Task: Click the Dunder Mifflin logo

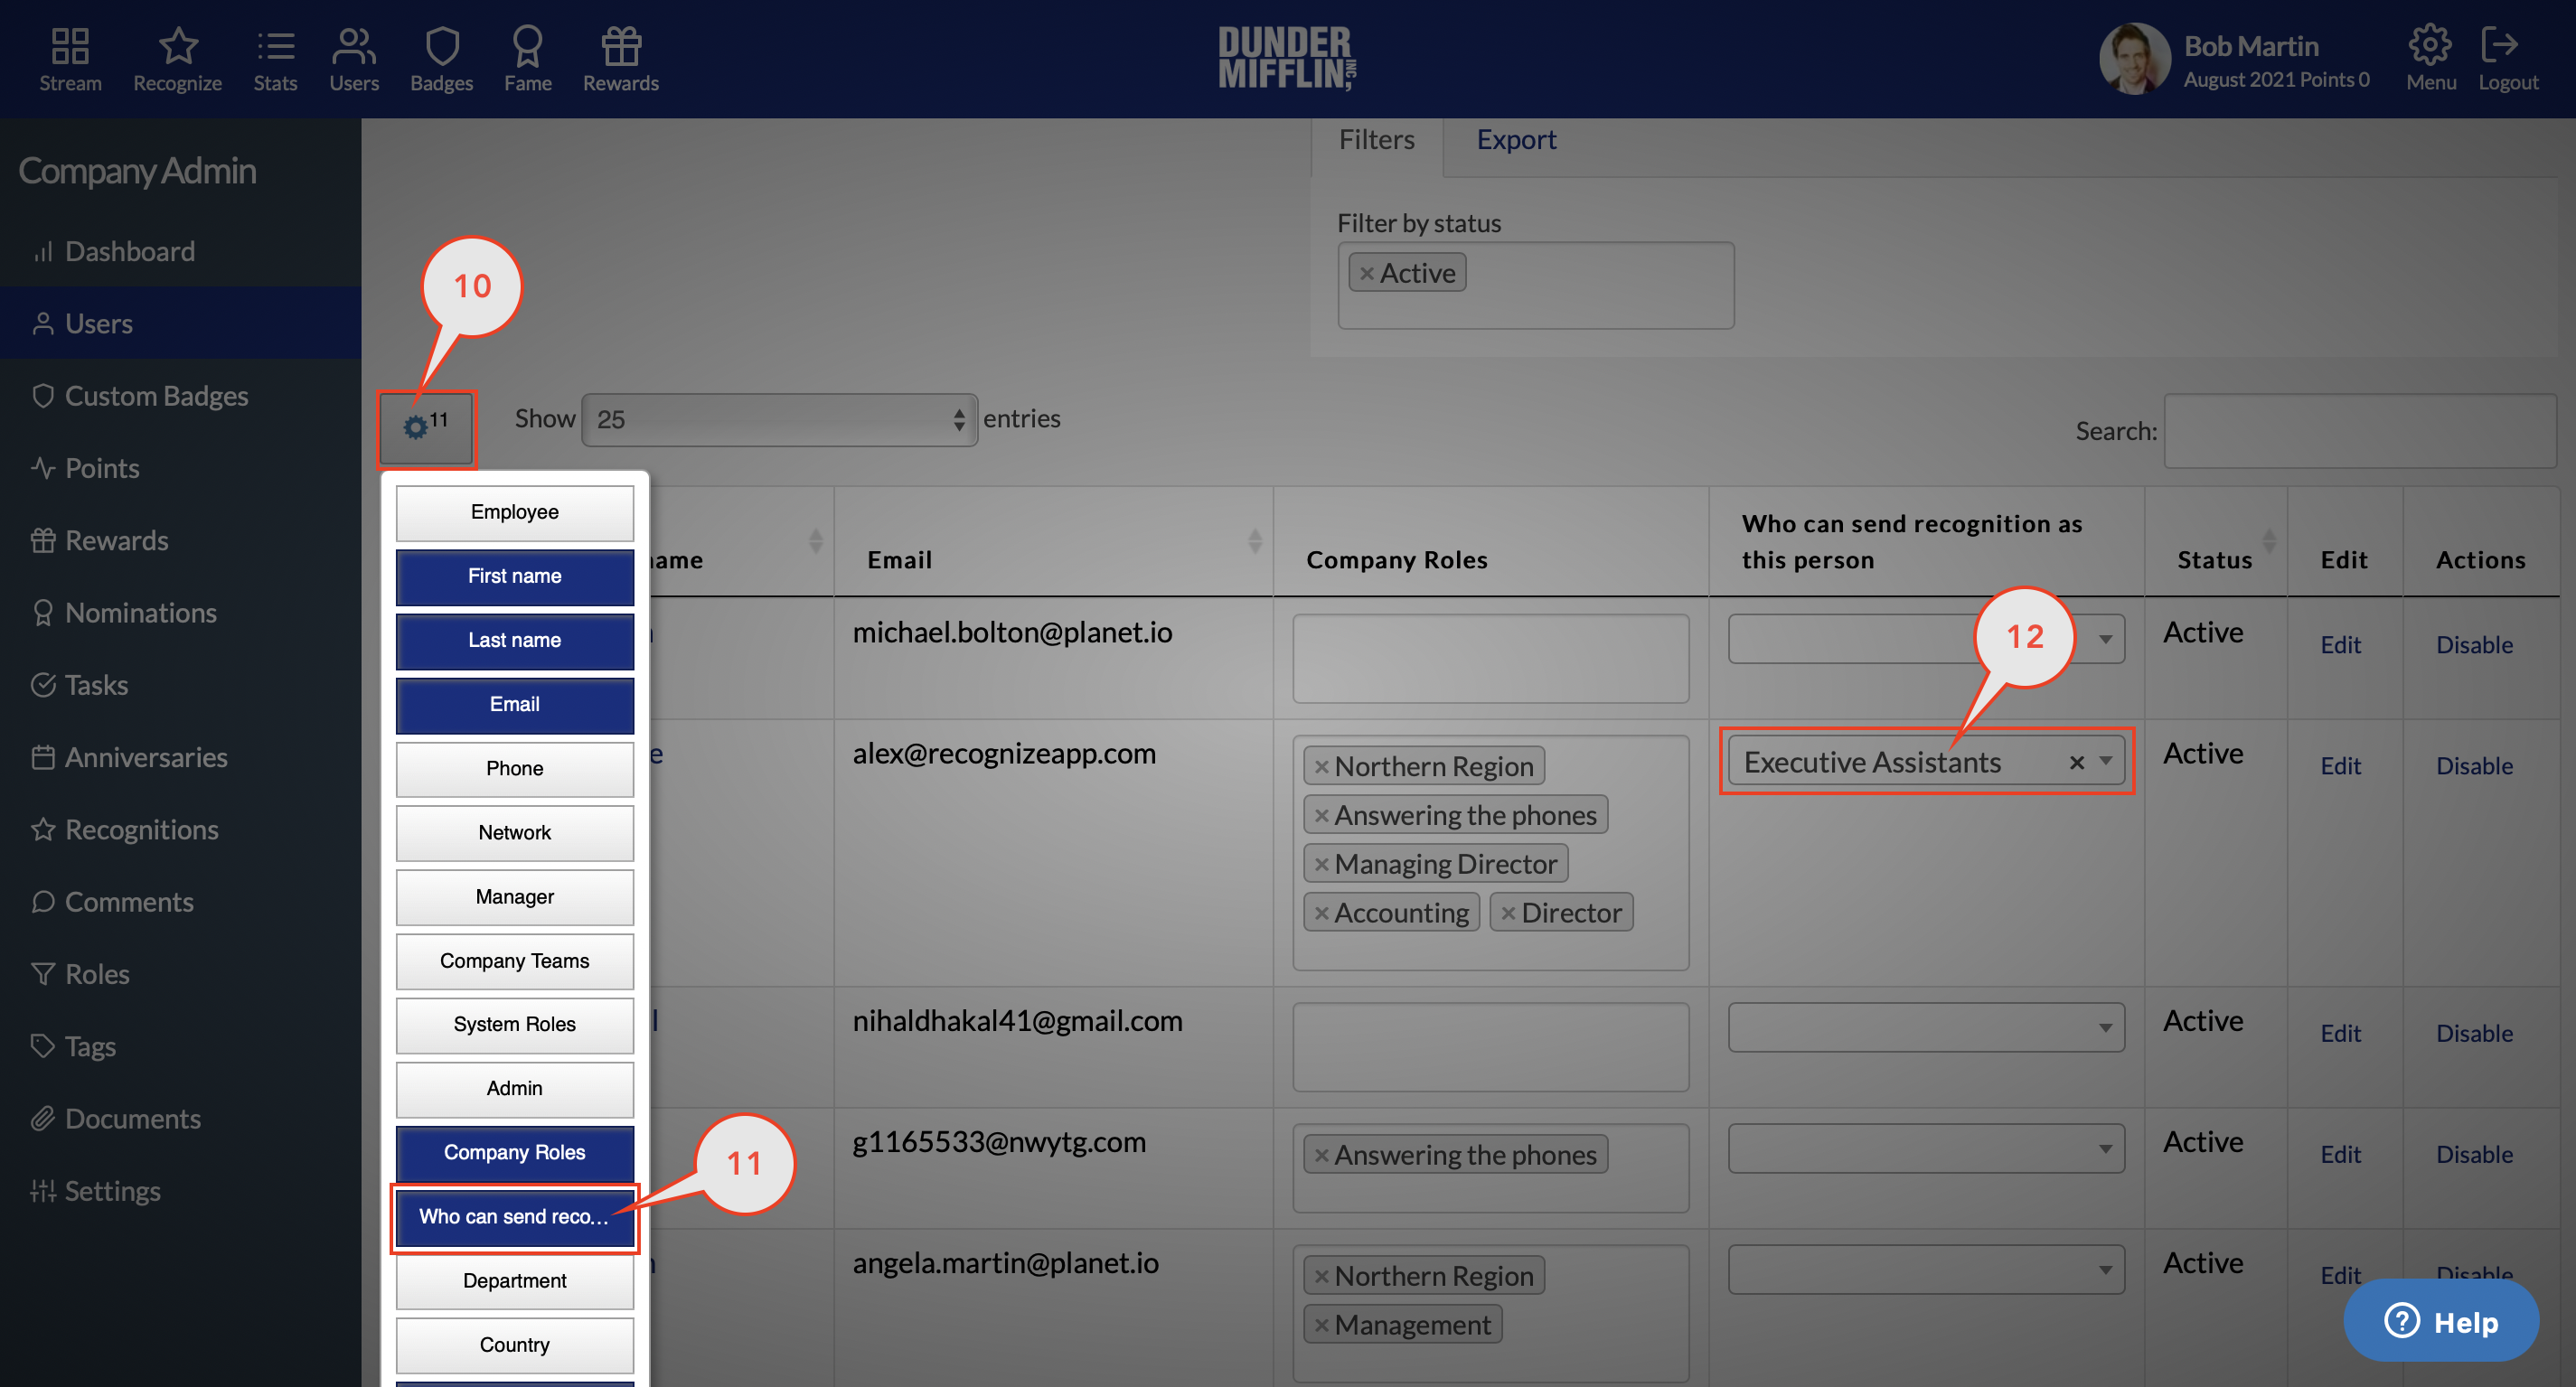Action: pos(1287,59)
